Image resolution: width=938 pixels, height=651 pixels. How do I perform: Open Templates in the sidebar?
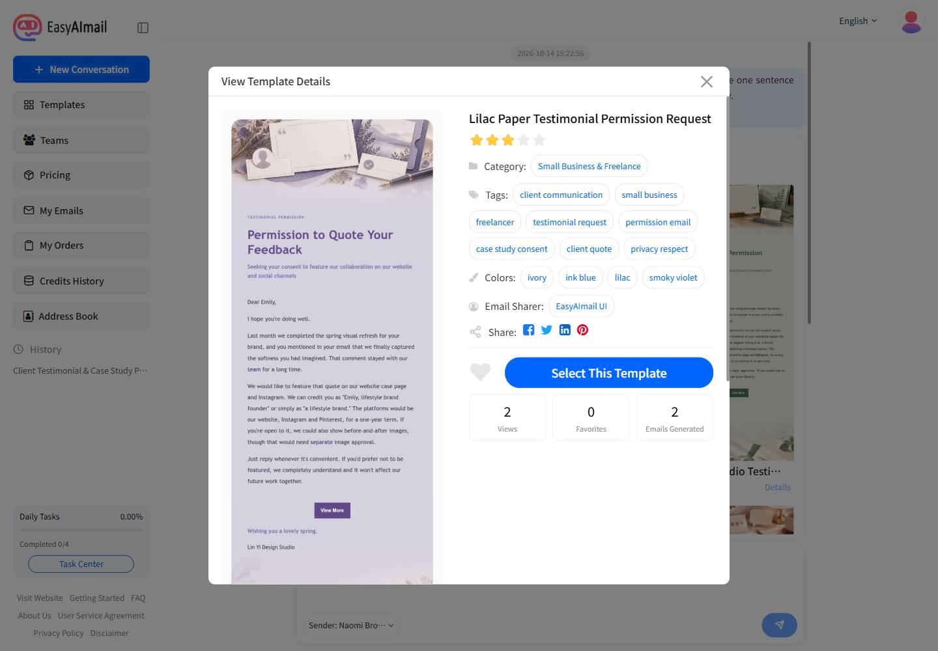(81, 105)
